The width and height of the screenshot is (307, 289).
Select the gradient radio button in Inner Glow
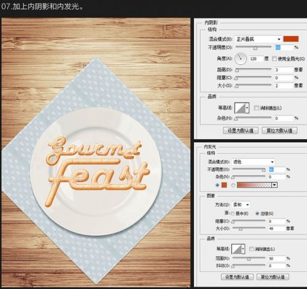pos(233,185)
